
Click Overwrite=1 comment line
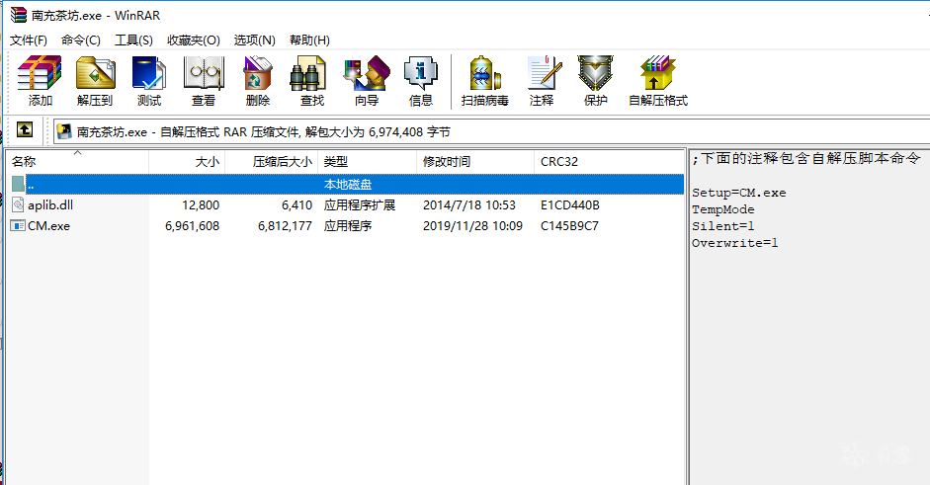[735, 243]
